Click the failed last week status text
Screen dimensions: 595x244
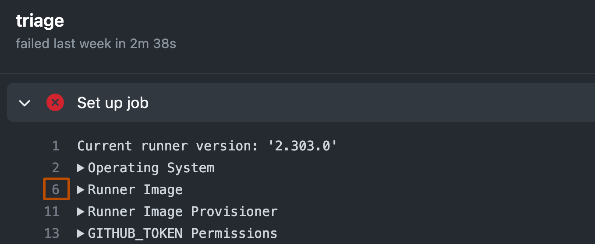pyautogui.click(x=96, y=44)
